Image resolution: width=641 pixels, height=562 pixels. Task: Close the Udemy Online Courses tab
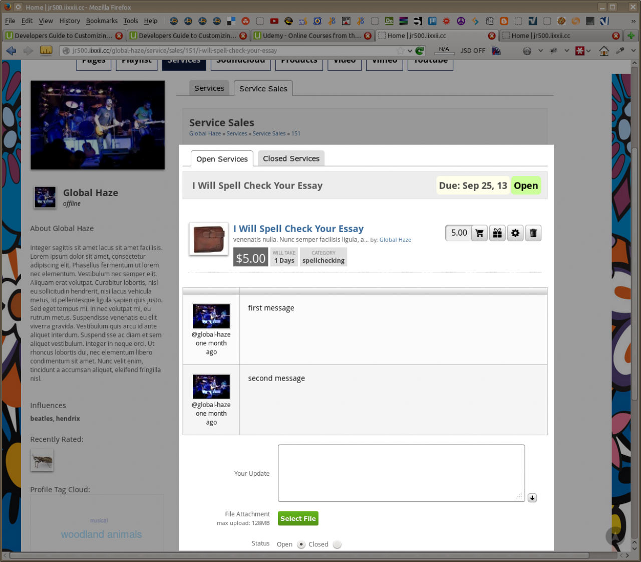coord(368,36)
